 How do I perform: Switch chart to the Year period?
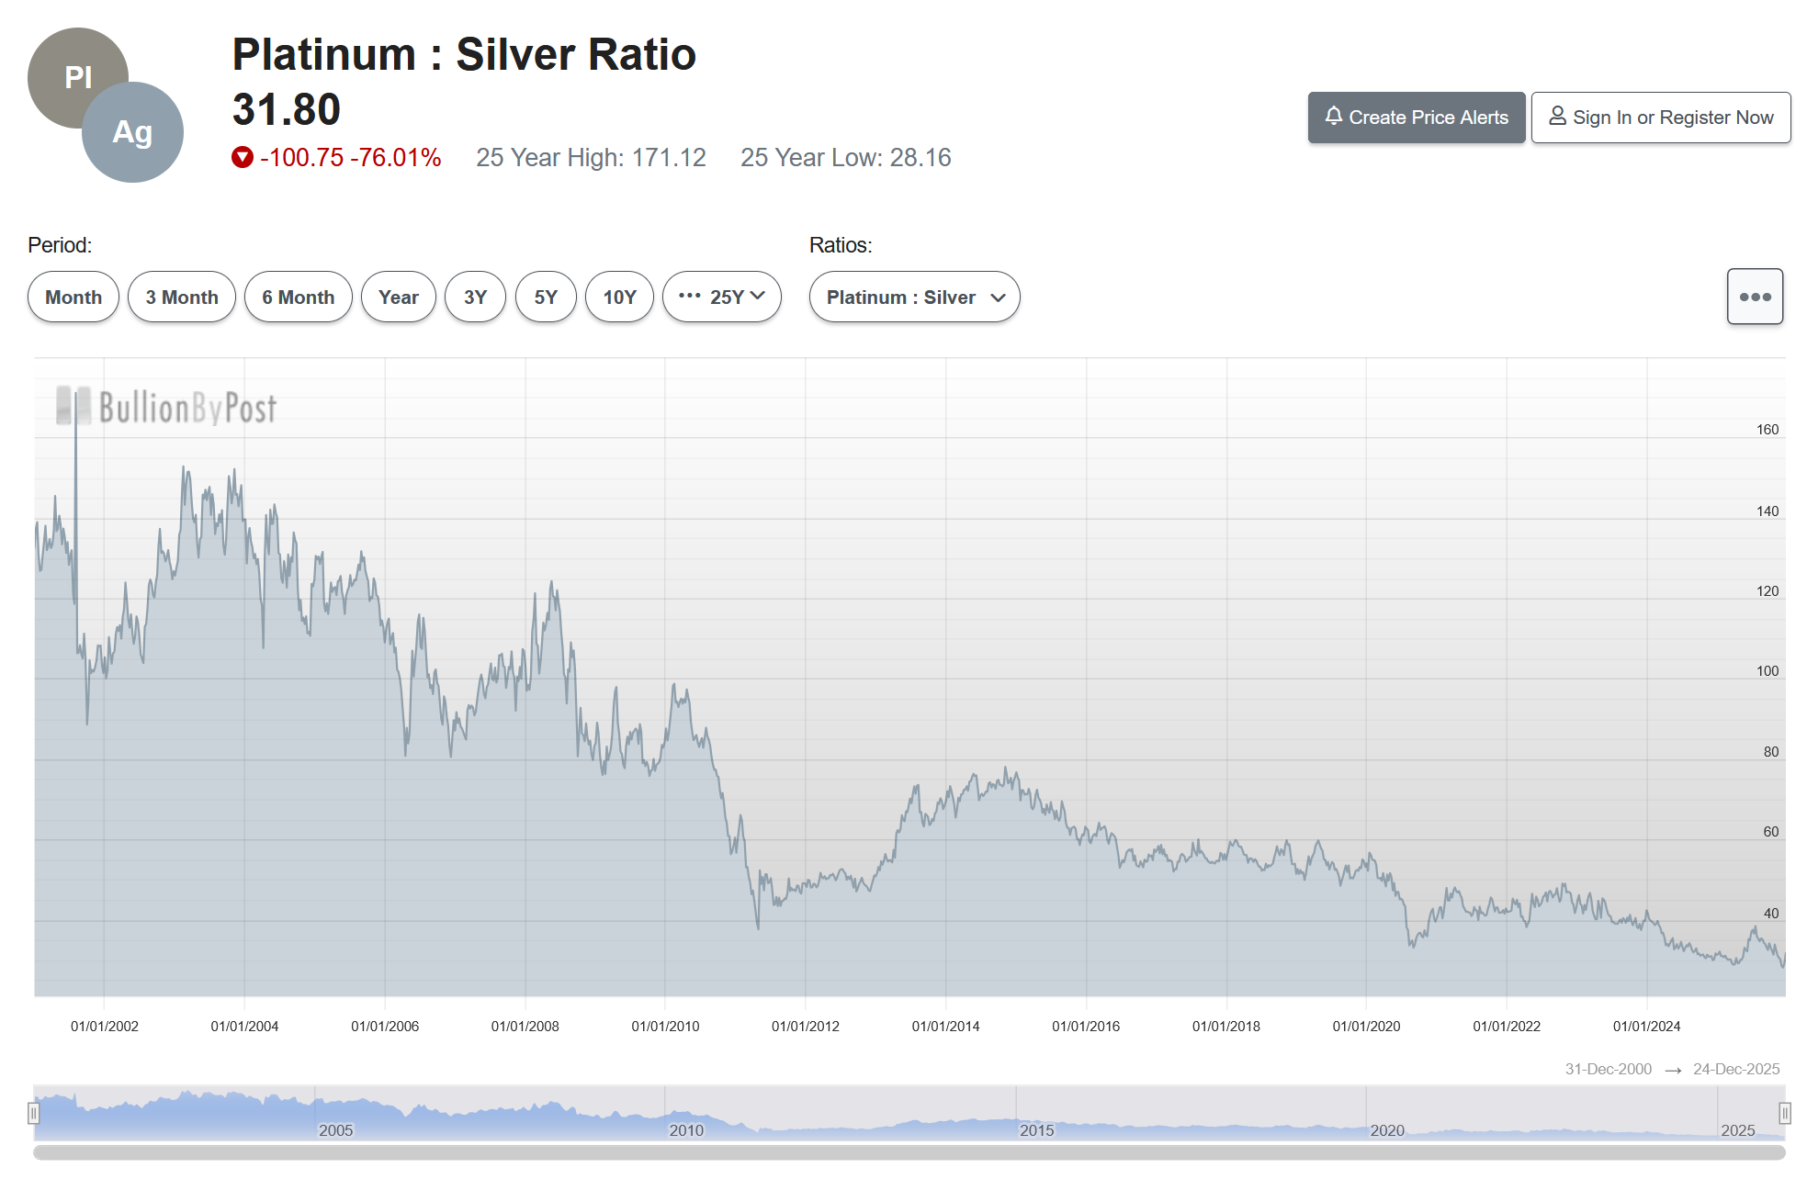[398, 298]
